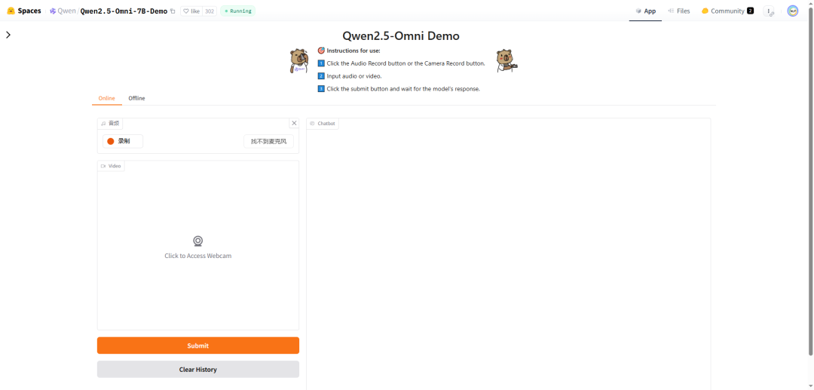
Task: Click the Running status badge
Action: [x=237, y=11]
